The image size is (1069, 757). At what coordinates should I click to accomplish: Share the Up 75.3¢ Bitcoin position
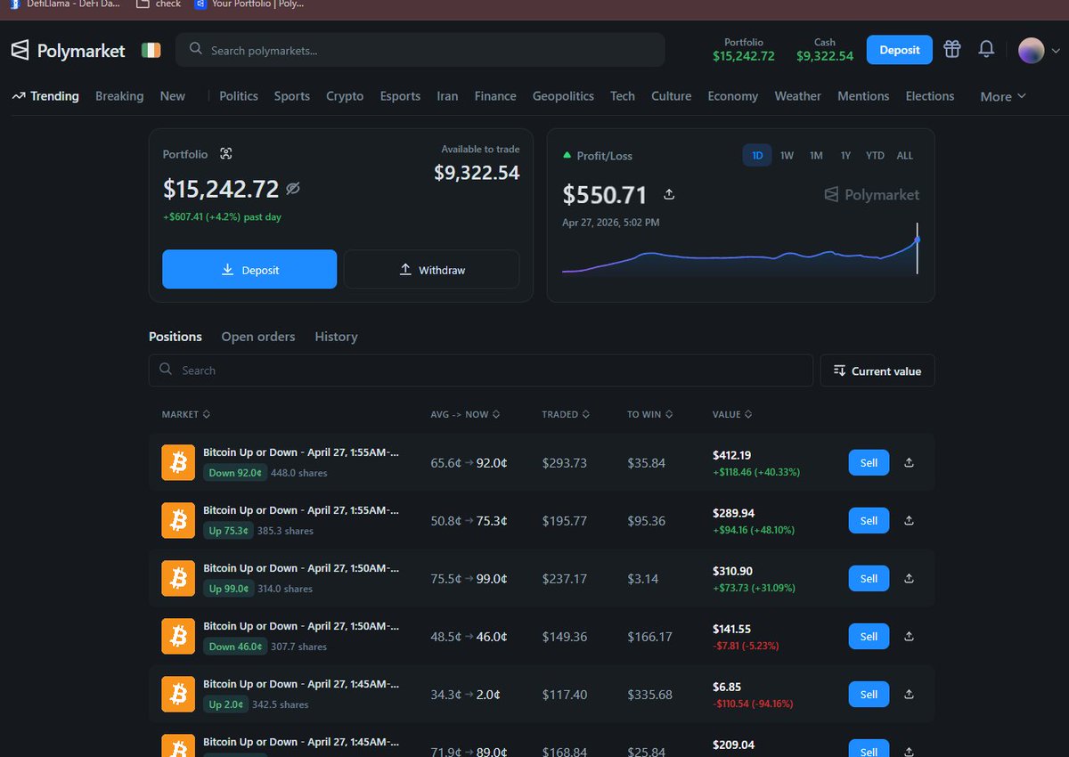tap(909, 521)
